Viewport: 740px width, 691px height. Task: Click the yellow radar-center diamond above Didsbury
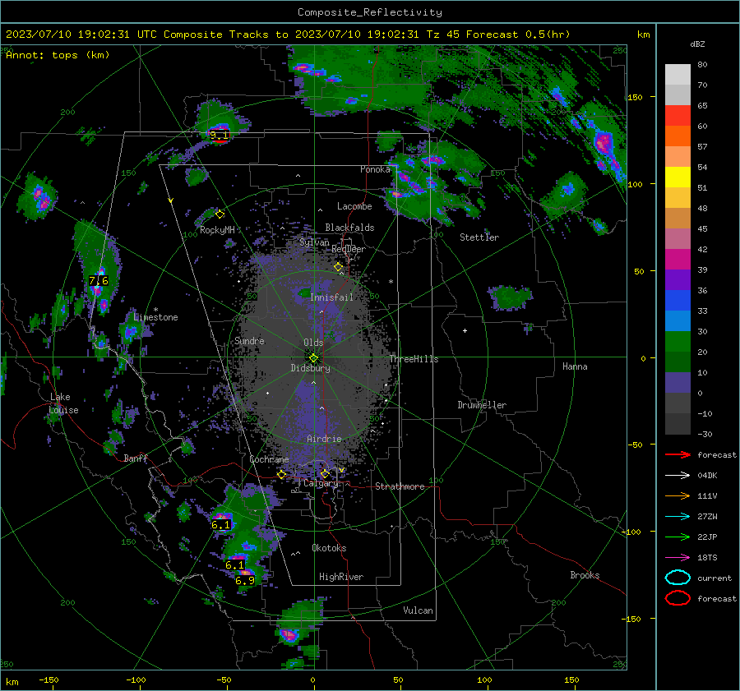[313, 357]
